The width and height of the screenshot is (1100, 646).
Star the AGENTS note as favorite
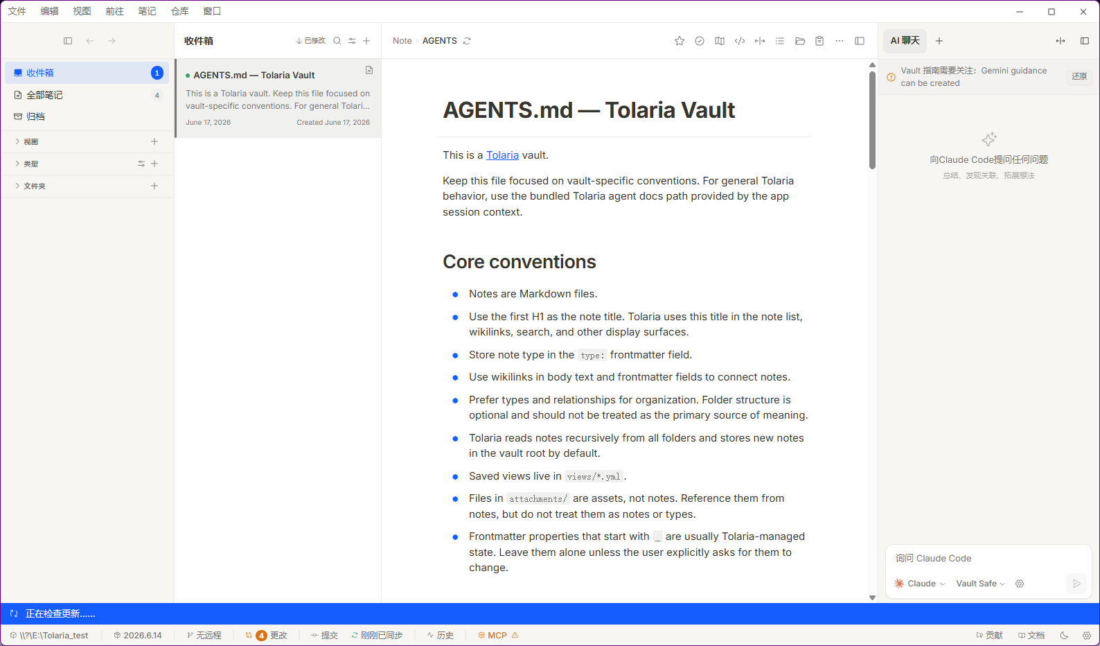coord(680,41)
